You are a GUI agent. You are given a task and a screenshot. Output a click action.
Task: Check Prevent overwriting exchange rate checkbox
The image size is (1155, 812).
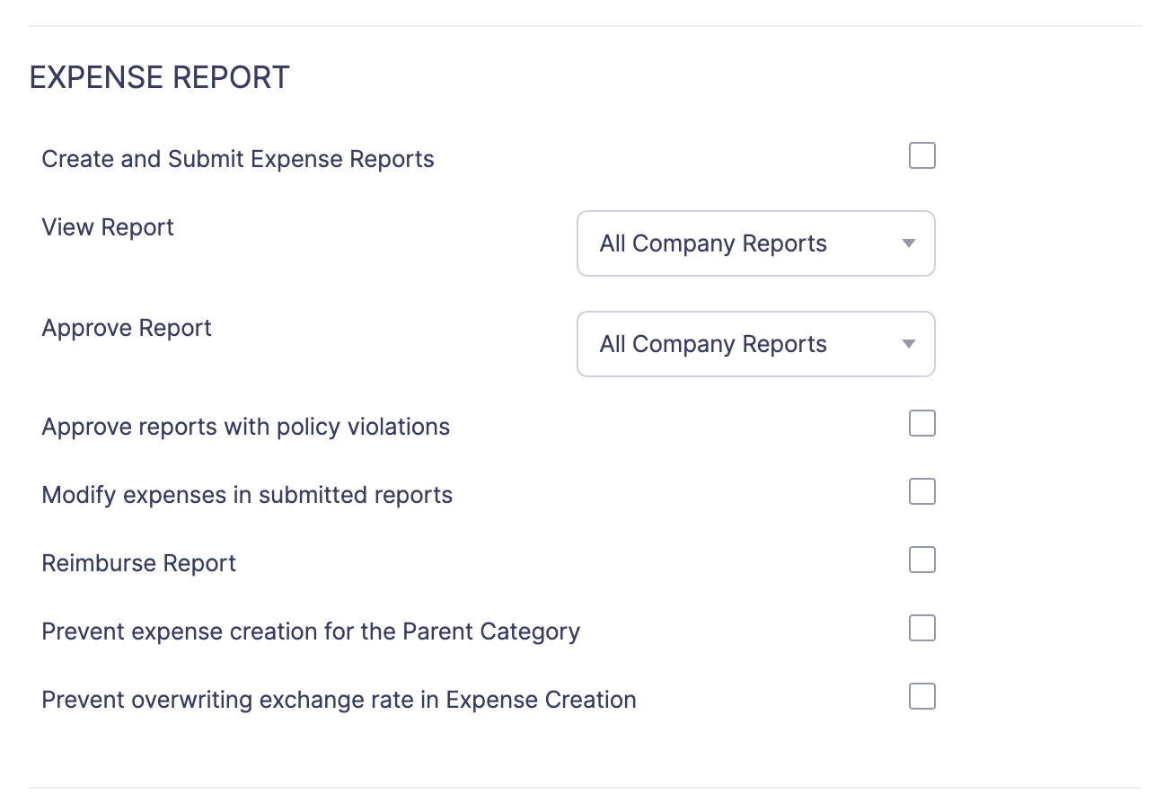[922, 696]
